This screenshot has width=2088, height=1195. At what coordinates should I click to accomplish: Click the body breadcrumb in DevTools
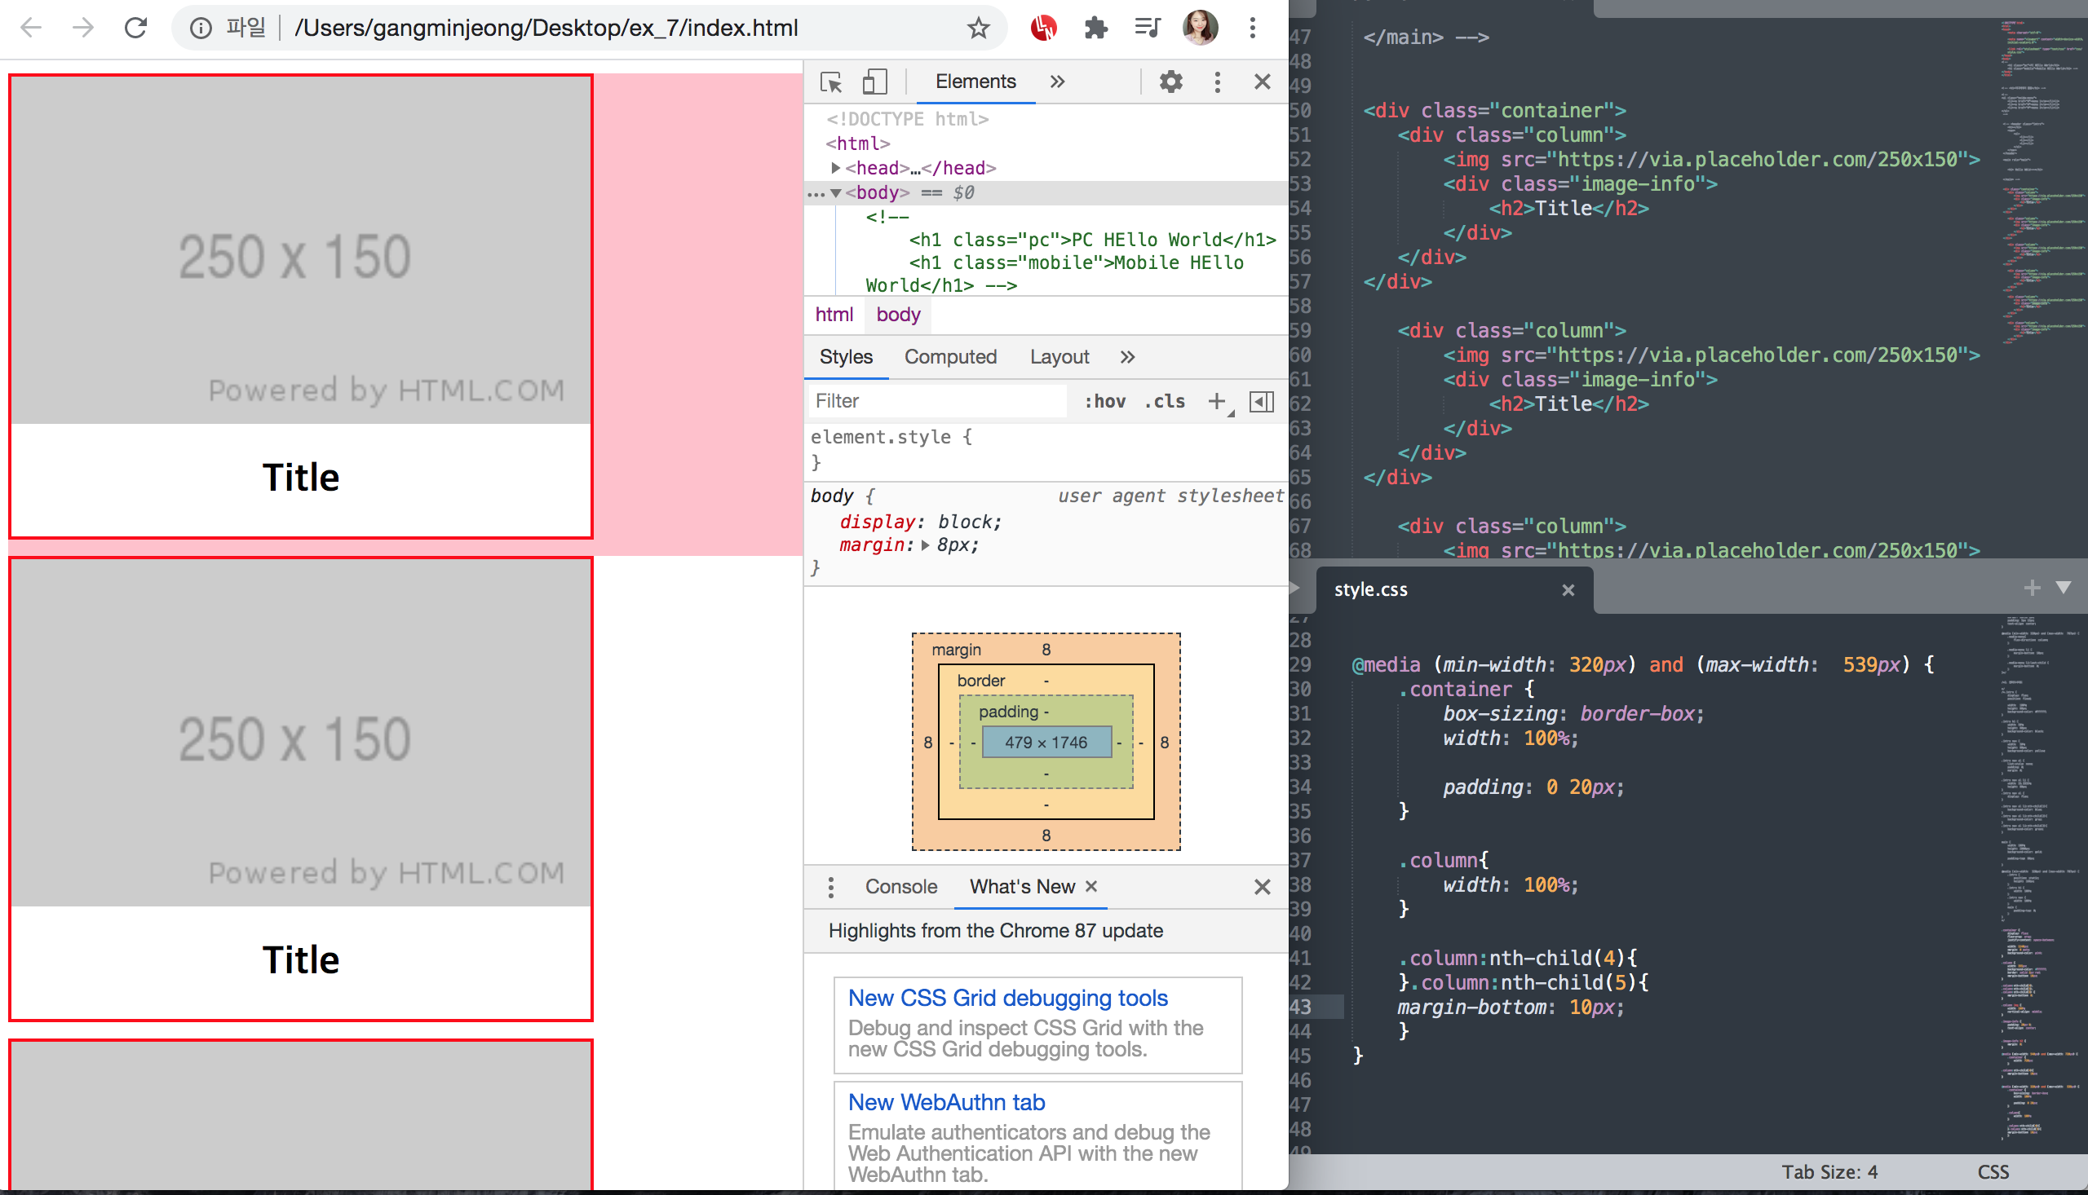click(897, 315)
